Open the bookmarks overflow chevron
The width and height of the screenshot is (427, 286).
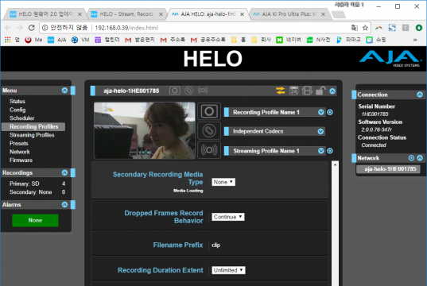[x=415, y=40]
